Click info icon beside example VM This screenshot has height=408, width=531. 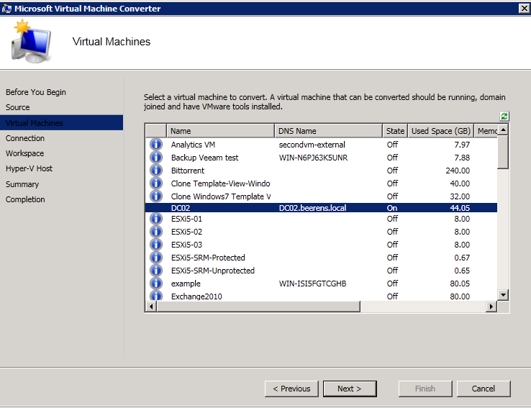tap(156, 283)
